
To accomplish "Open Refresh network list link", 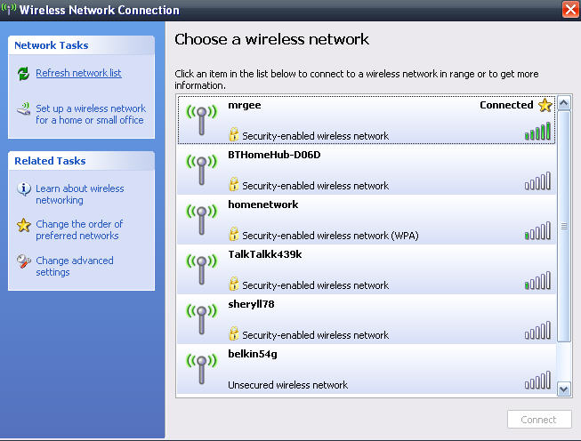I will point(78,73).
